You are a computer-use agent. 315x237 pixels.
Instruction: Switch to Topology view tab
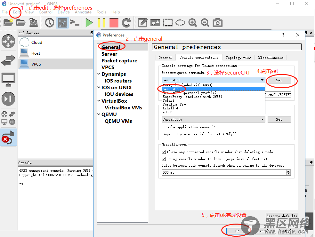click(x=238, y=58)
